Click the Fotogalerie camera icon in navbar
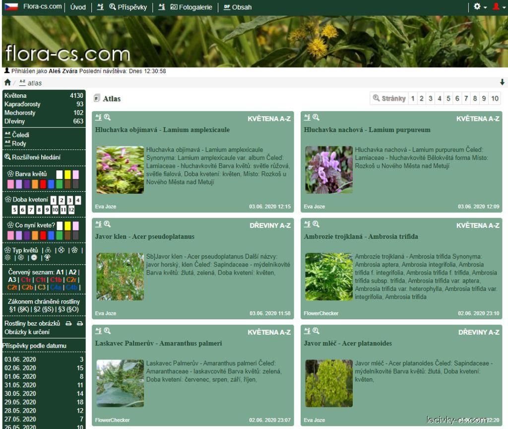This screenshot has height=429, width=508. pyautogui.click(x=174, y=7)
